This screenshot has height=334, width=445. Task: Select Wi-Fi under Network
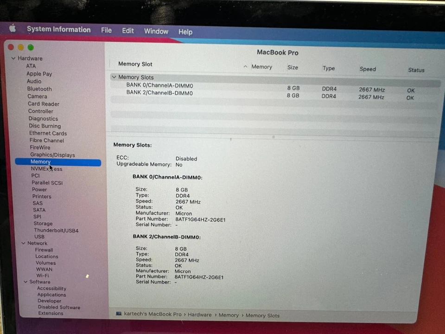[42, 275]
